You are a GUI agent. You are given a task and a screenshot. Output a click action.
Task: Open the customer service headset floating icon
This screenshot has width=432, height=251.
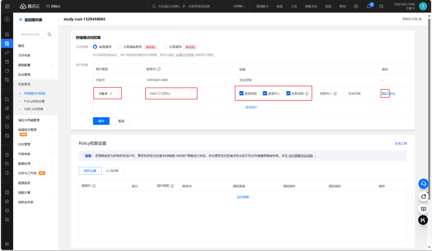(x=423, y=184)
